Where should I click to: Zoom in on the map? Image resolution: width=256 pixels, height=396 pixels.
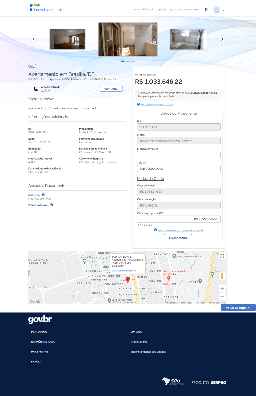pos(222,289)
